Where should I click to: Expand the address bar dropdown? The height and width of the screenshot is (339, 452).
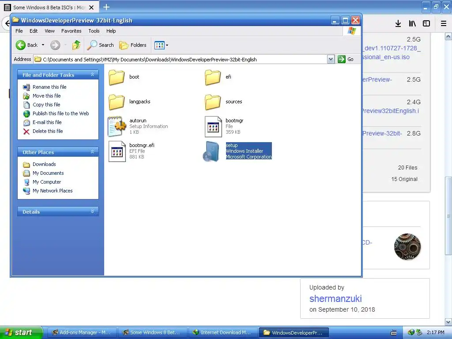point(331,60)
